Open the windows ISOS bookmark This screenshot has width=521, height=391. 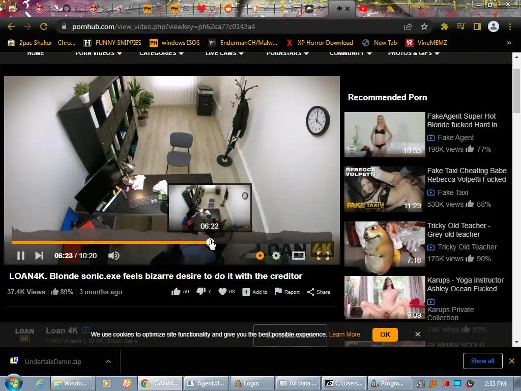point(175,43)
